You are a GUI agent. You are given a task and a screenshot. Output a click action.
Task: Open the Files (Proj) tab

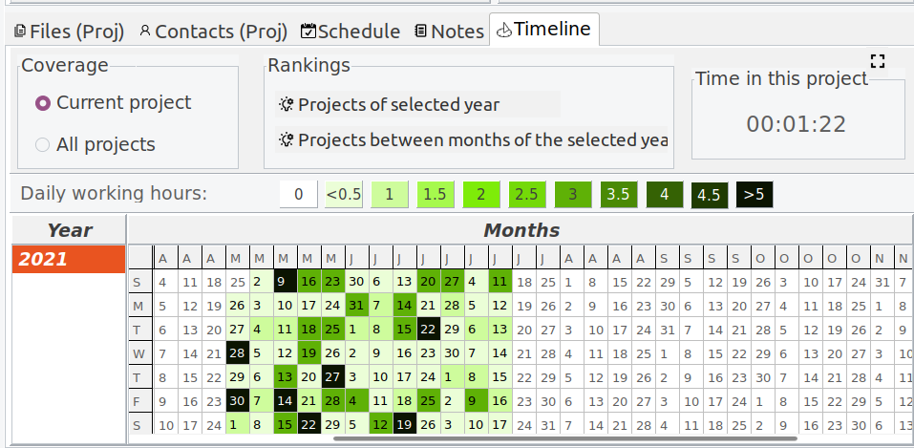[x=70, y=32]
